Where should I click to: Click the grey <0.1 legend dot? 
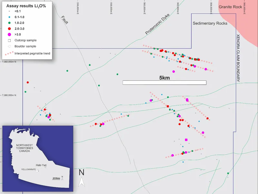click(9, 11)
